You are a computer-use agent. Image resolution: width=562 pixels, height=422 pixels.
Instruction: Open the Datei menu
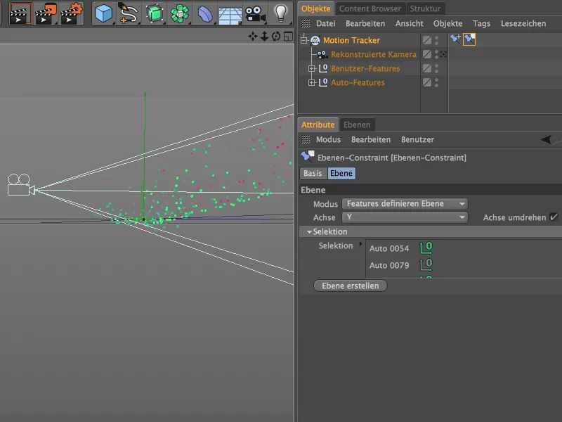325,24
